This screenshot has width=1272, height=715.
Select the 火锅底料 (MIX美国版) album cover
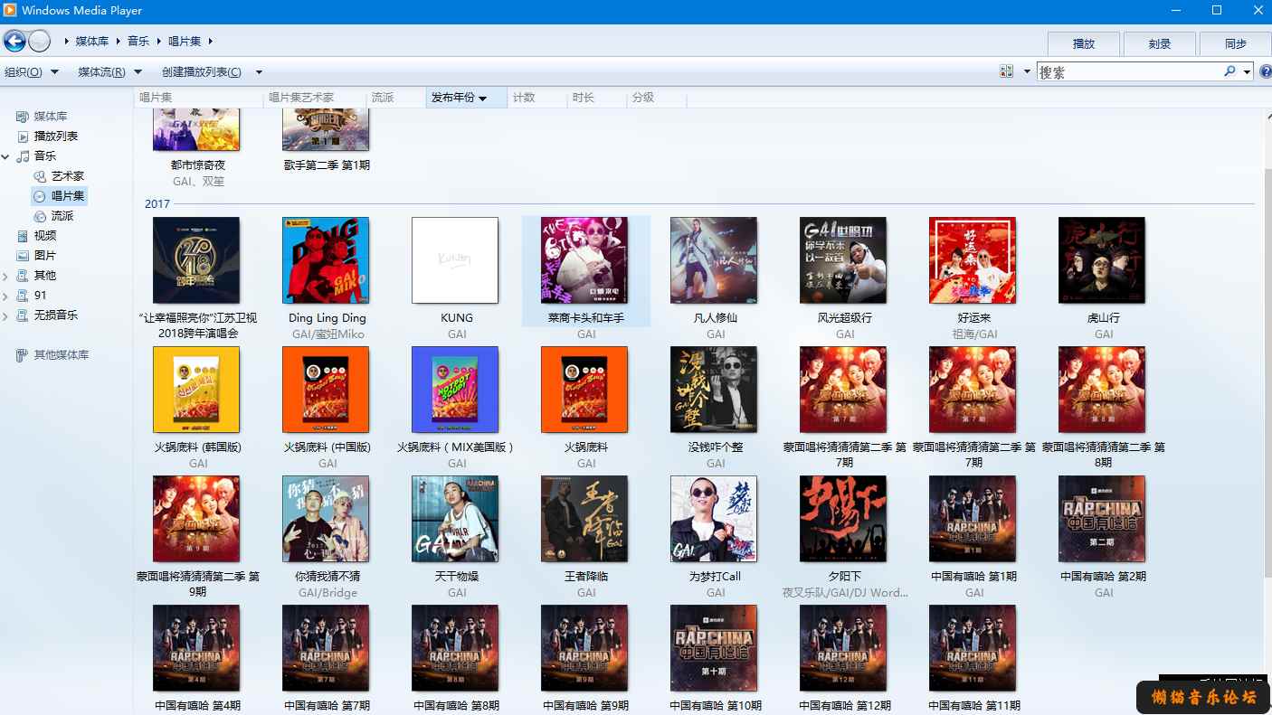[x=455, y=390]
